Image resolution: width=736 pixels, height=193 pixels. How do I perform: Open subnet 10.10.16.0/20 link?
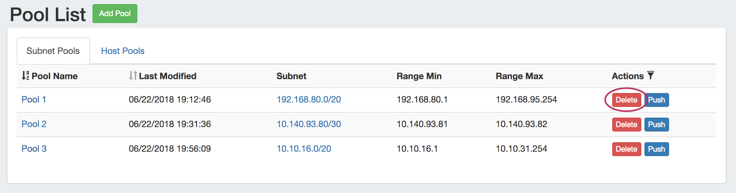(304, 149)
